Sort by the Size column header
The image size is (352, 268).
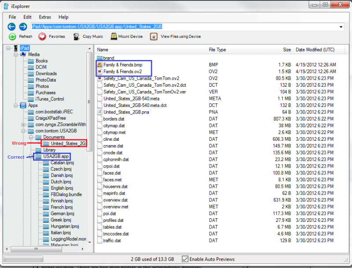click(276, 50)
